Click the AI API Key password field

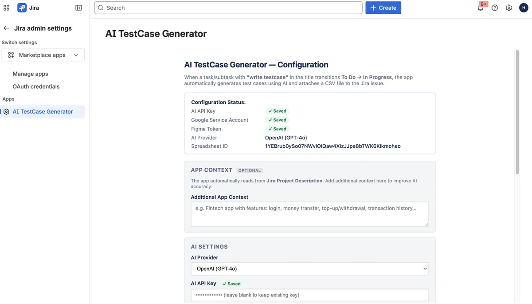click(x=310, y=295)
